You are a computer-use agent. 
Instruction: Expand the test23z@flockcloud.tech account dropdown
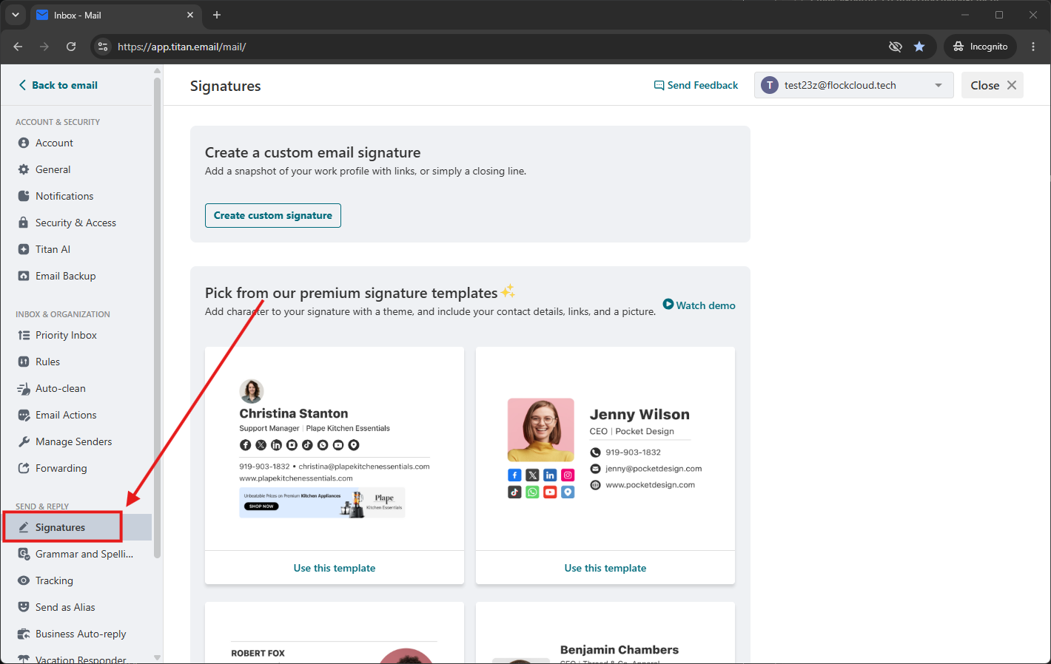coord(854,85)
